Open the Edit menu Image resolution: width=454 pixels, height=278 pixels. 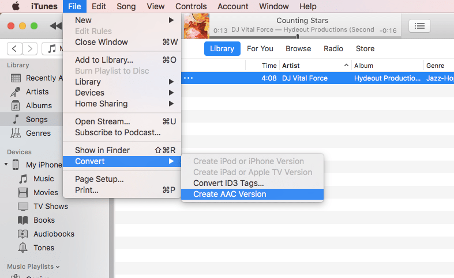99,6
